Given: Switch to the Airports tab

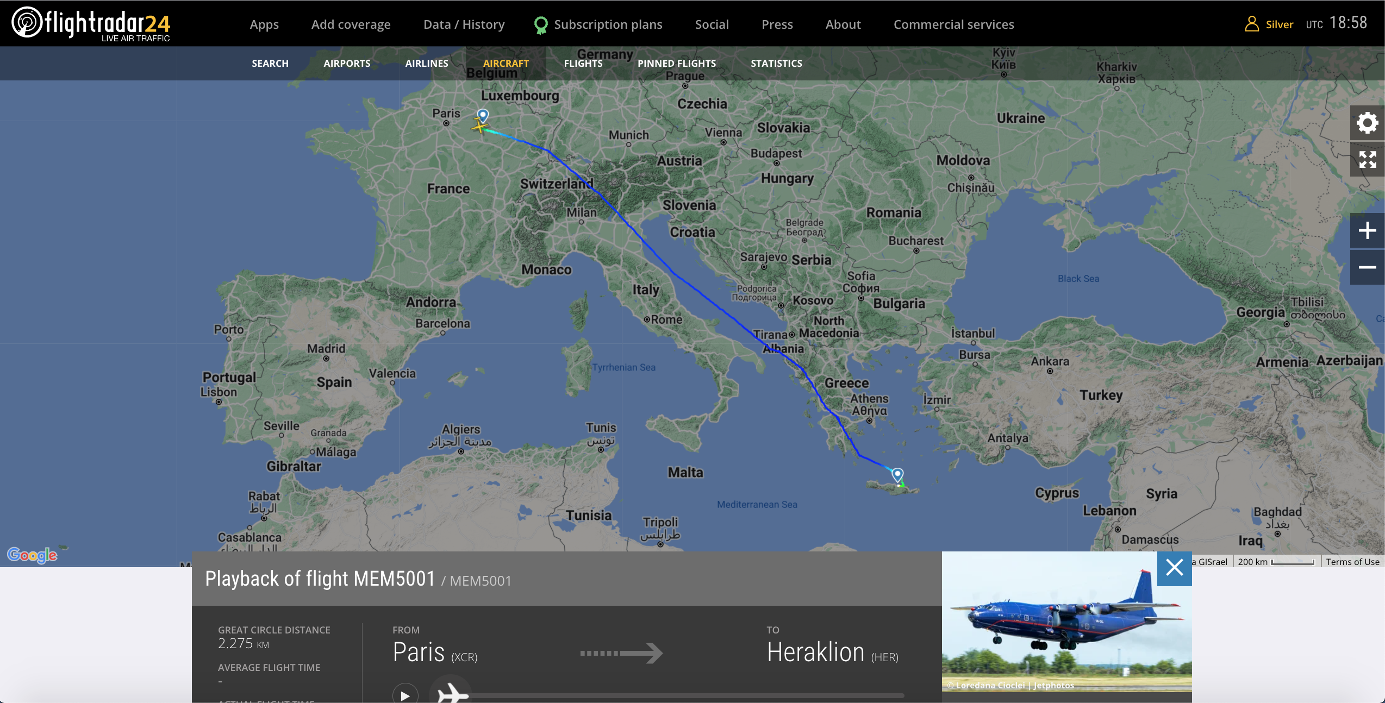Looking at the screenshot, I should click(x=347, y=64).
